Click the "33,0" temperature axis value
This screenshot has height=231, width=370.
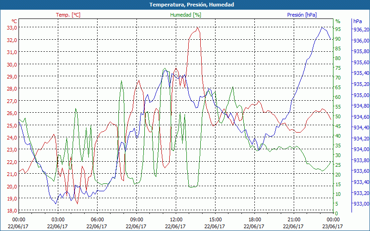pos(12,28)
